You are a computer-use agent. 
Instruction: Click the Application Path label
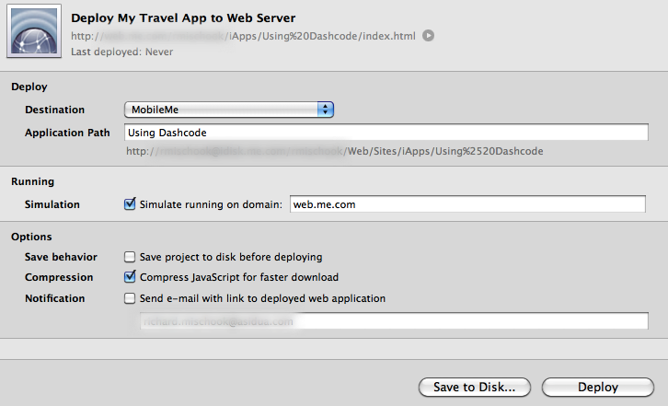(x=67, y=133)
